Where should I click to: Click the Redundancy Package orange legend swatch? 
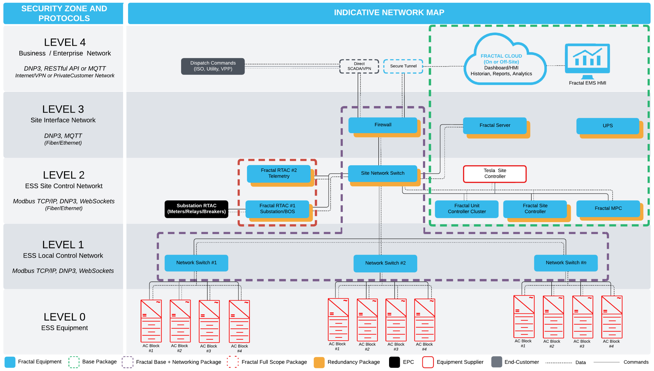pos(319,362)
